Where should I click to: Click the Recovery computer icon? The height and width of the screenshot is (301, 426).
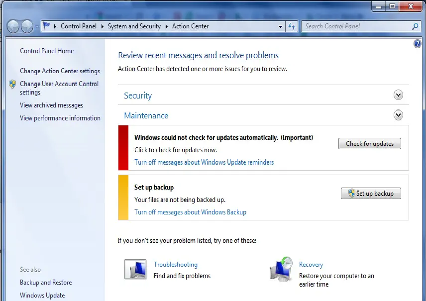point(281,270)
